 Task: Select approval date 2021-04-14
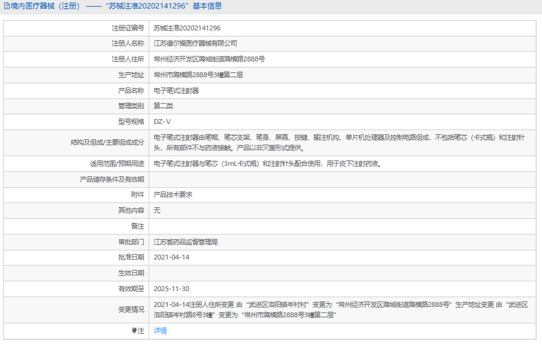(172, 258)
